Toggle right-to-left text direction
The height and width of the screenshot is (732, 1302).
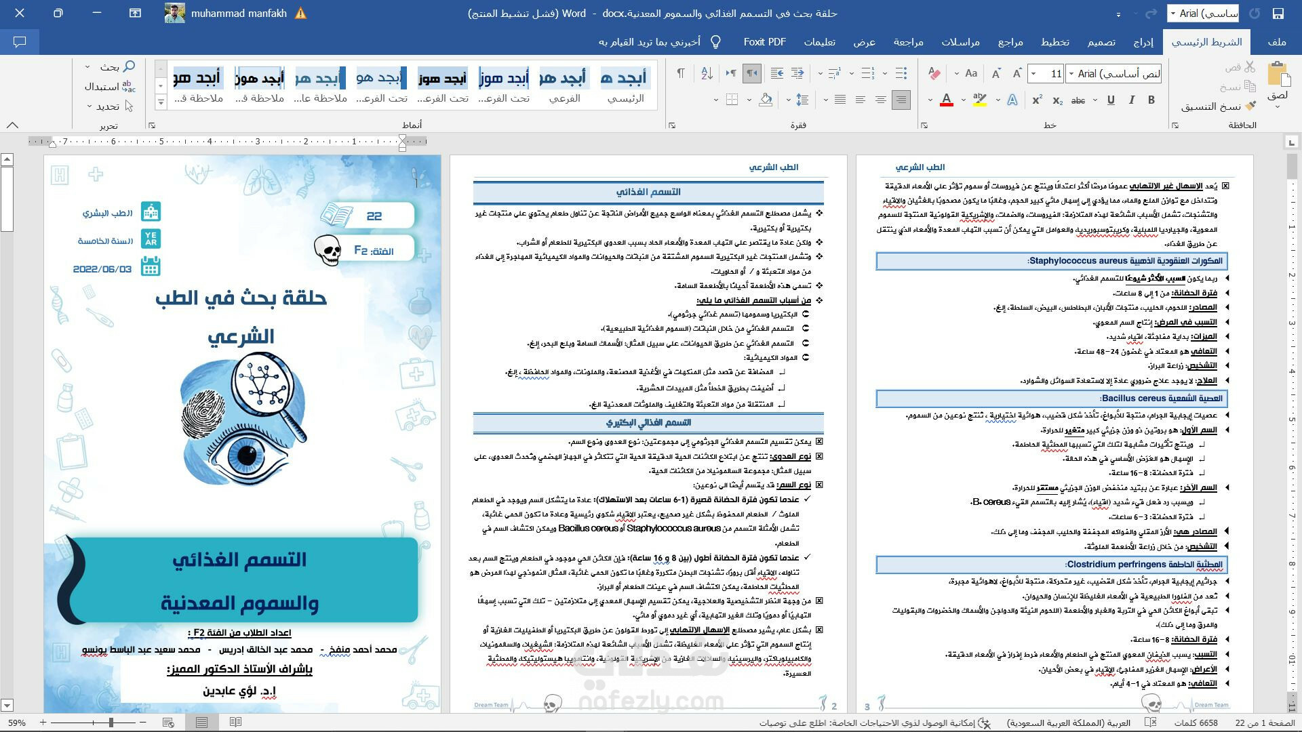pos(751,73)
